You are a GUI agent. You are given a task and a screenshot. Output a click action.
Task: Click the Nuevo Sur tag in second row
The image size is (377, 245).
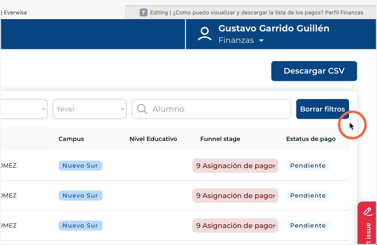[x=80, y=195]
